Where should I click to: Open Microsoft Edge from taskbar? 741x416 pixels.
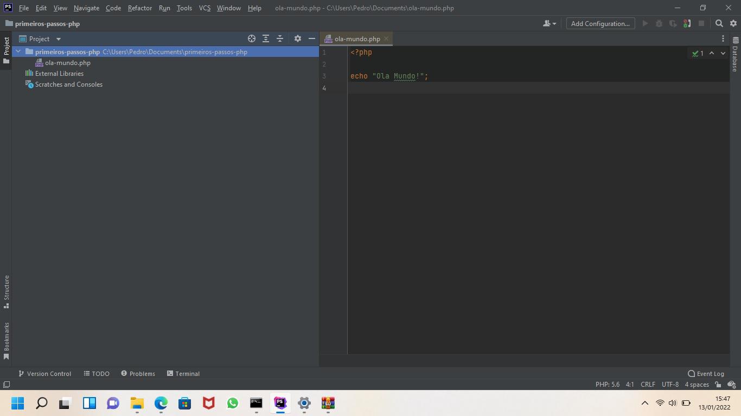[161, 403]
